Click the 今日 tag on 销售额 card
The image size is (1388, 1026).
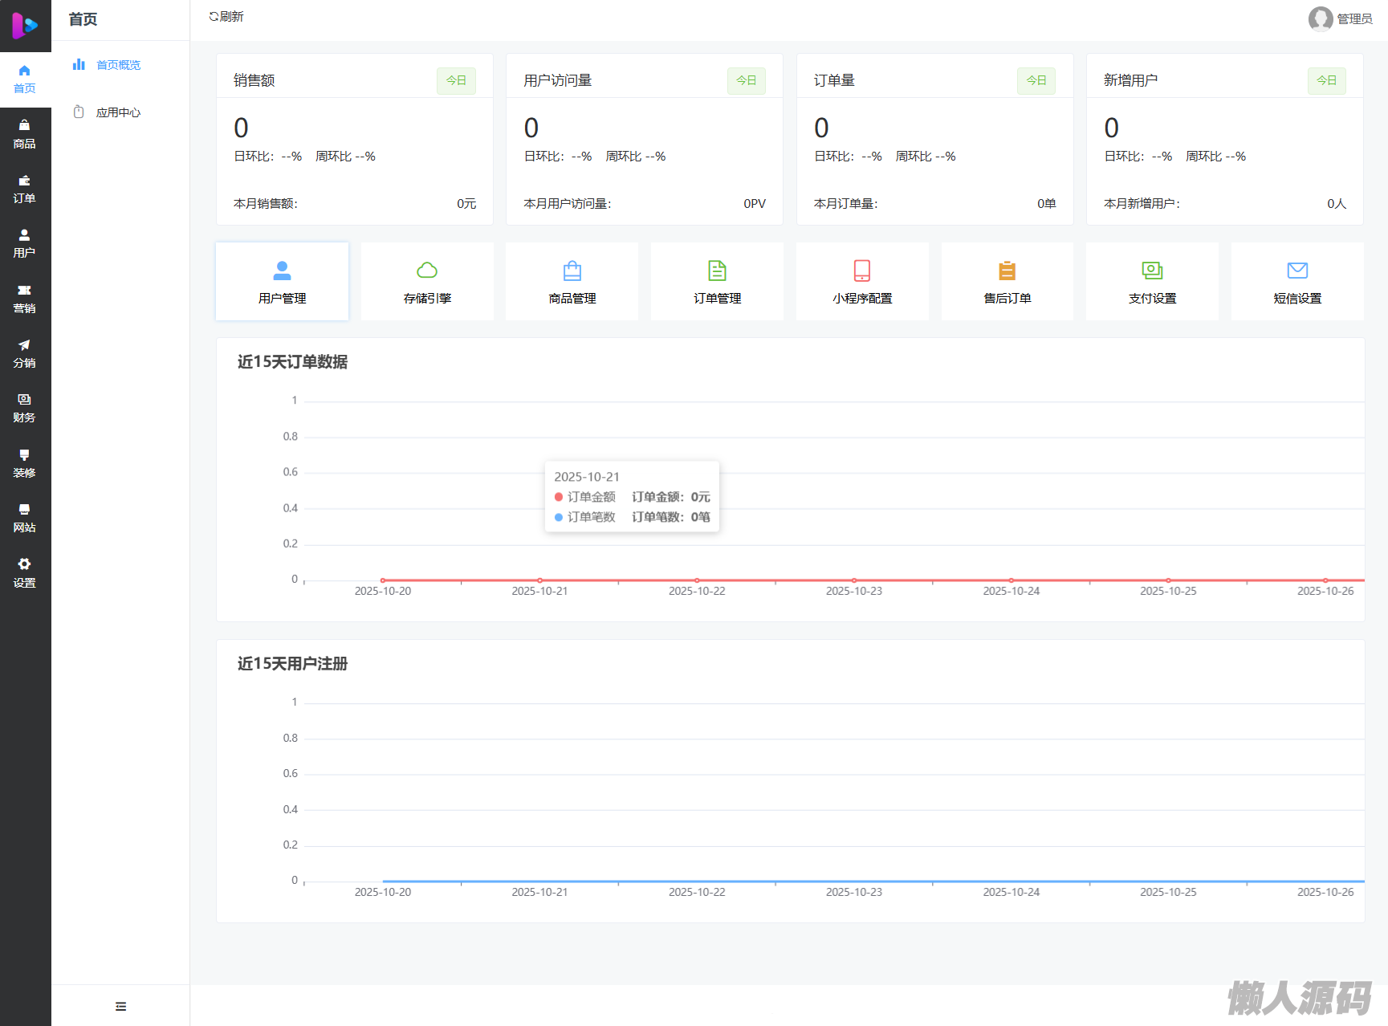click(456, 80)
